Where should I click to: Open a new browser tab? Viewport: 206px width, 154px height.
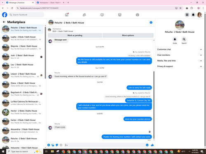point(68,2)
